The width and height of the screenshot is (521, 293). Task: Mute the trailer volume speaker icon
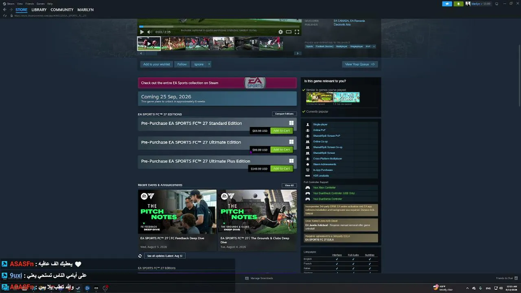click(149, 32)
